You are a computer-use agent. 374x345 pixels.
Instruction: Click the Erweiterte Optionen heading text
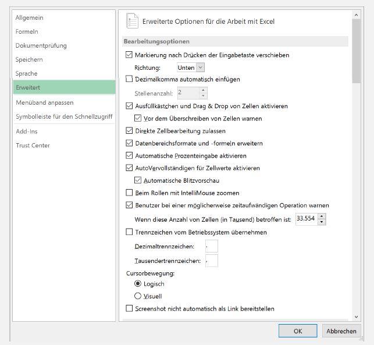click(208, 22)
